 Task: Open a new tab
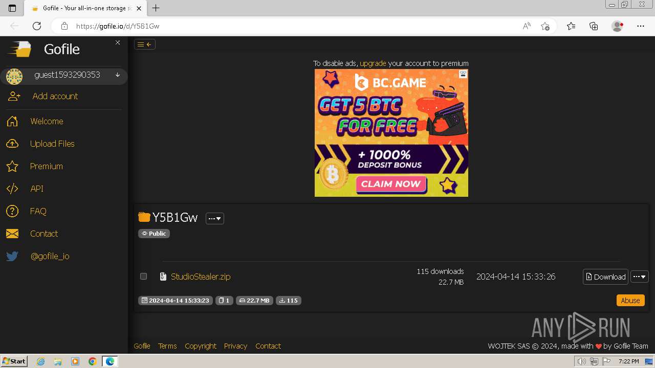pyautogui.click(x=156, y=8)
